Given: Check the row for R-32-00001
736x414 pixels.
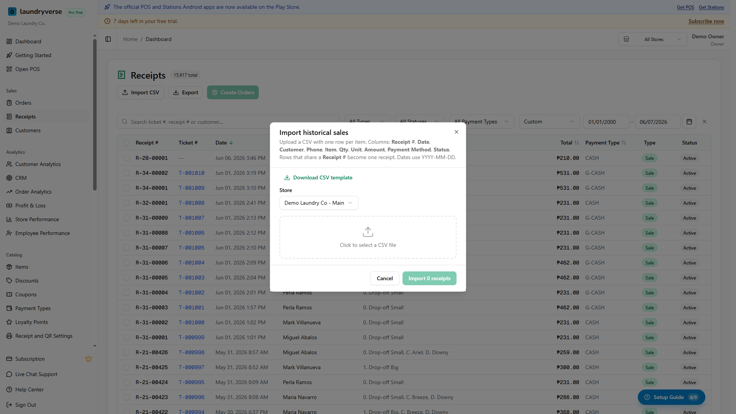Looking at the screenshot, I should tap(127, 203).
